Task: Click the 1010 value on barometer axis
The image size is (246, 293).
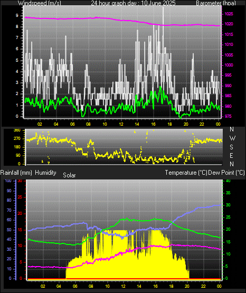Action: coord(229,45)
